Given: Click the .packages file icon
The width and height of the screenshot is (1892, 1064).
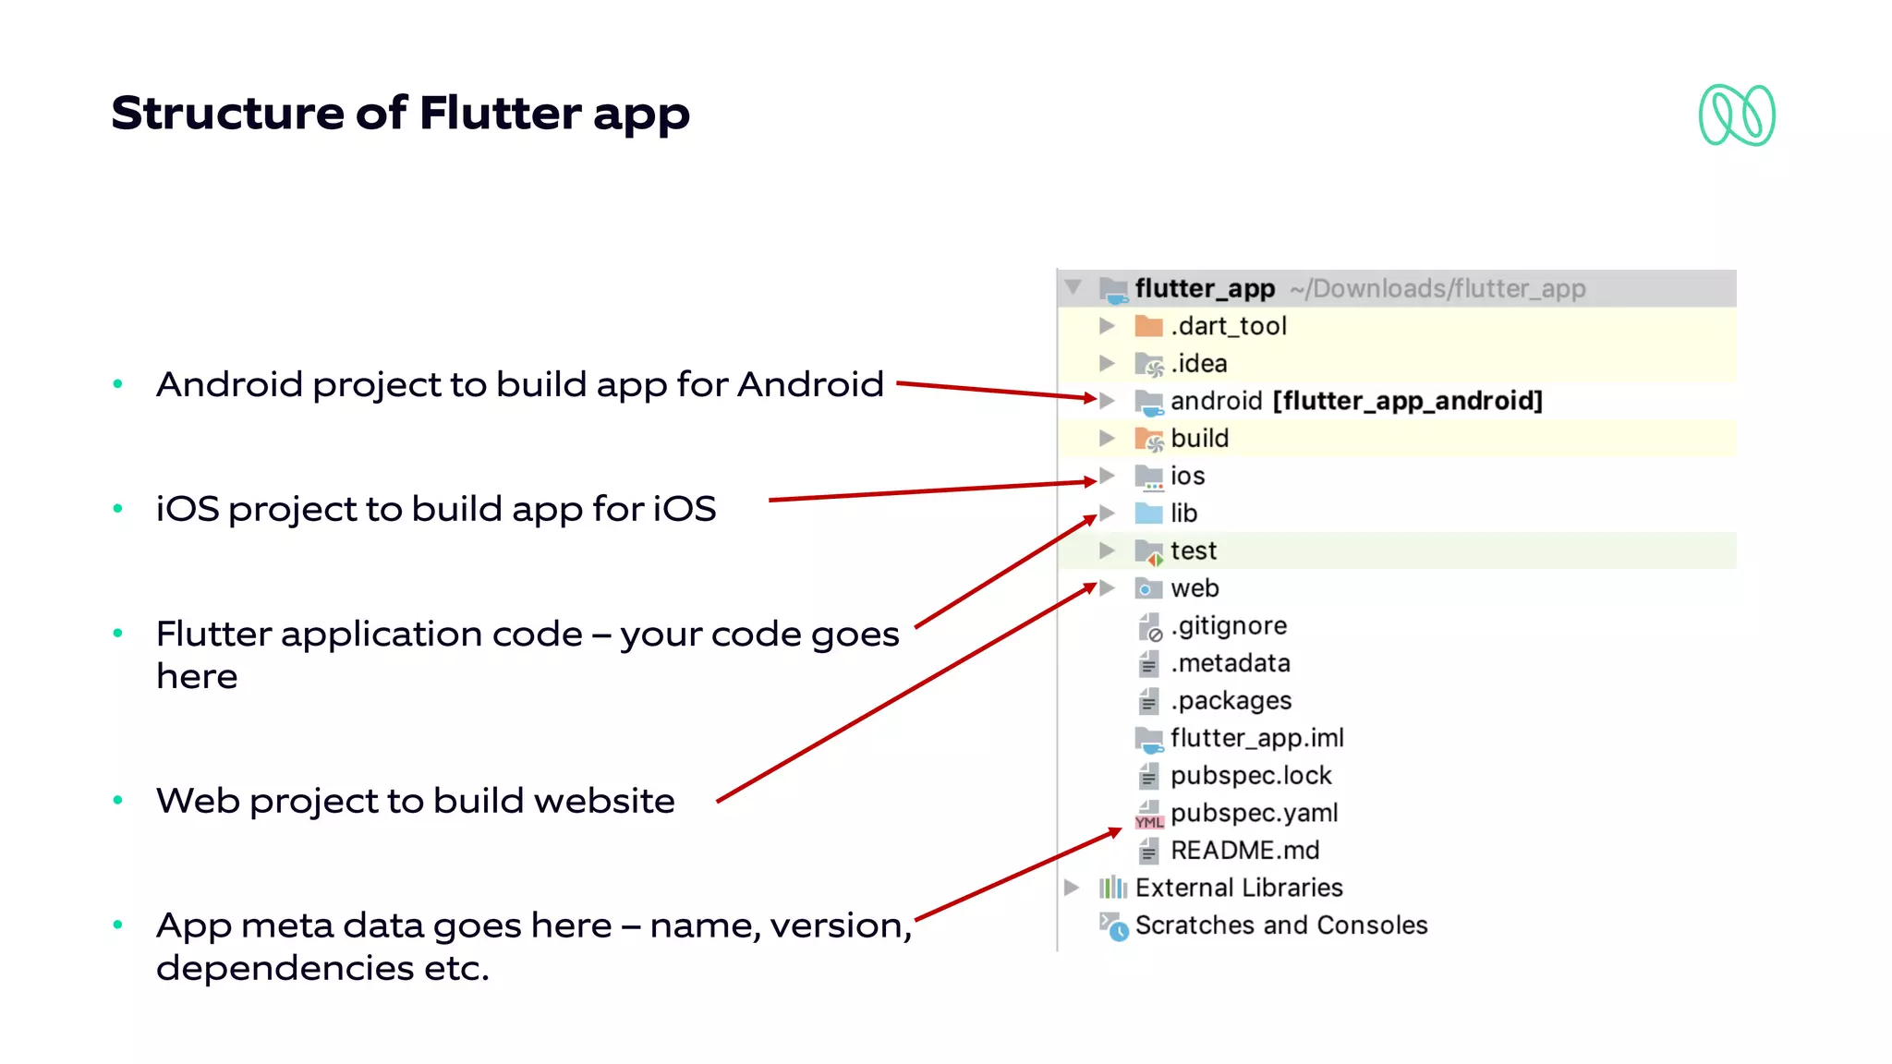Looking at the screenshot, I should point(1148,701).
